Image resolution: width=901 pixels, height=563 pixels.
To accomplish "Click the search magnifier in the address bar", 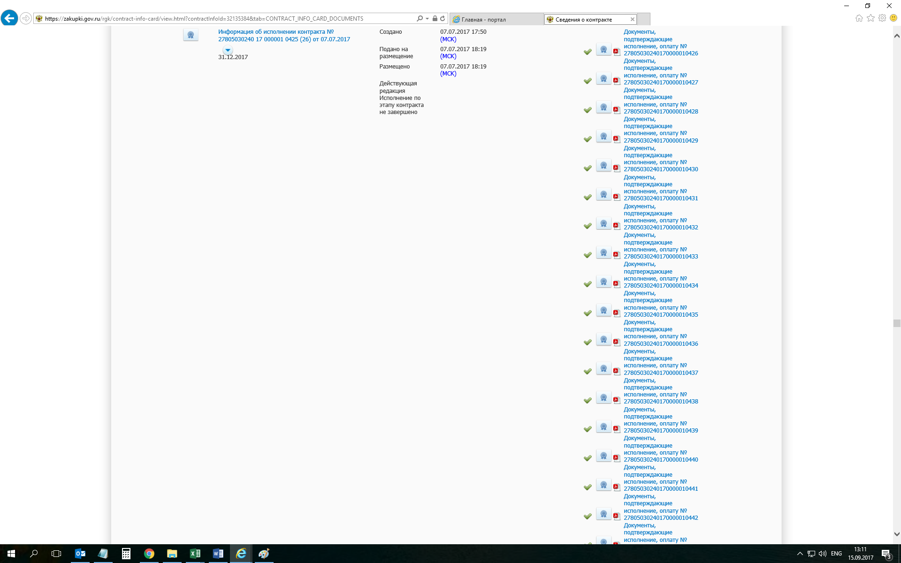I will click(420, 18).
